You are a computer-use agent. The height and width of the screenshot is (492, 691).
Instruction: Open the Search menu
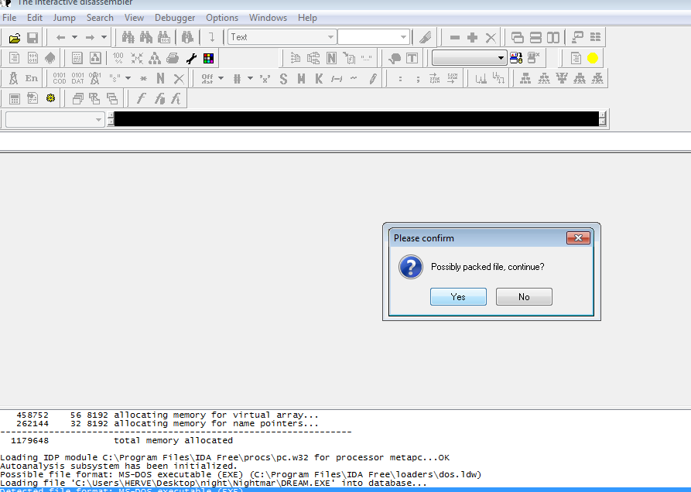[x=100, y=18]
